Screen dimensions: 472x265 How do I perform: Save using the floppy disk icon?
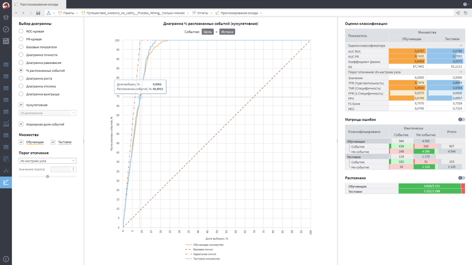(x=38, y=13)
